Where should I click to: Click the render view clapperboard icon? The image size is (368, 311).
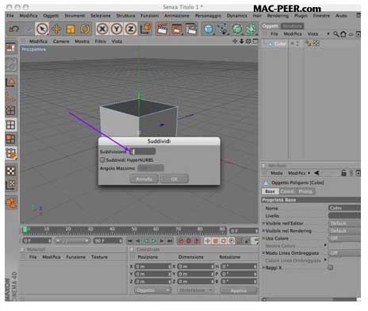[163, 29]
